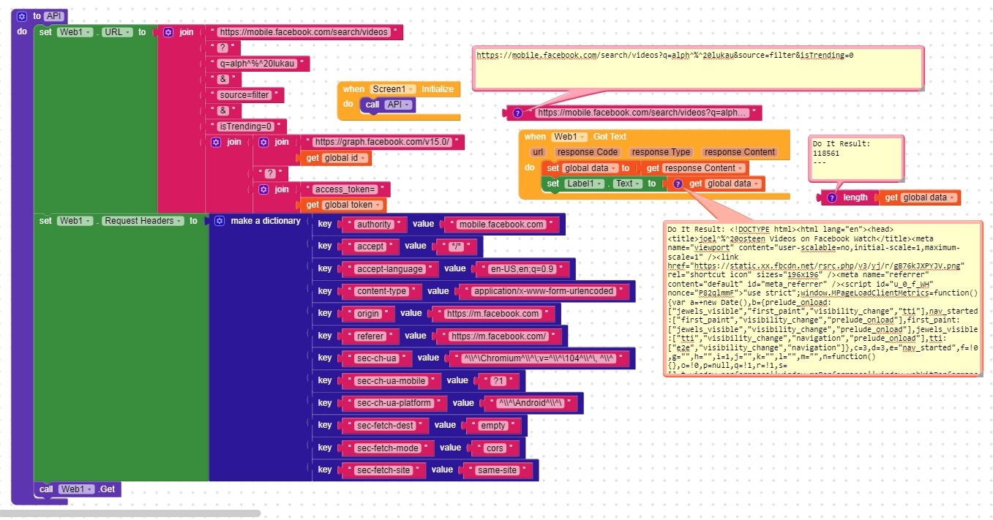Image resolution: width=993 pixels, height=520 pixels.
Task: Click the gear icon on "make a dictionary"
Action: coord(219,221)
